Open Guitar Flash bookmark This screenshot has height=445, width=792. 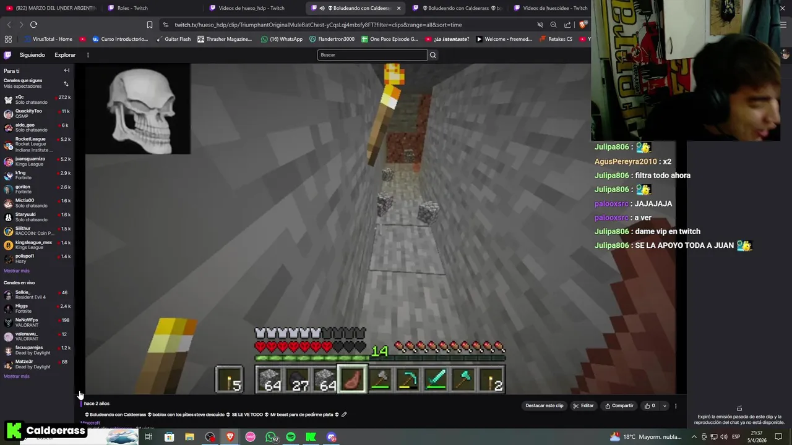tap(173, 39)
